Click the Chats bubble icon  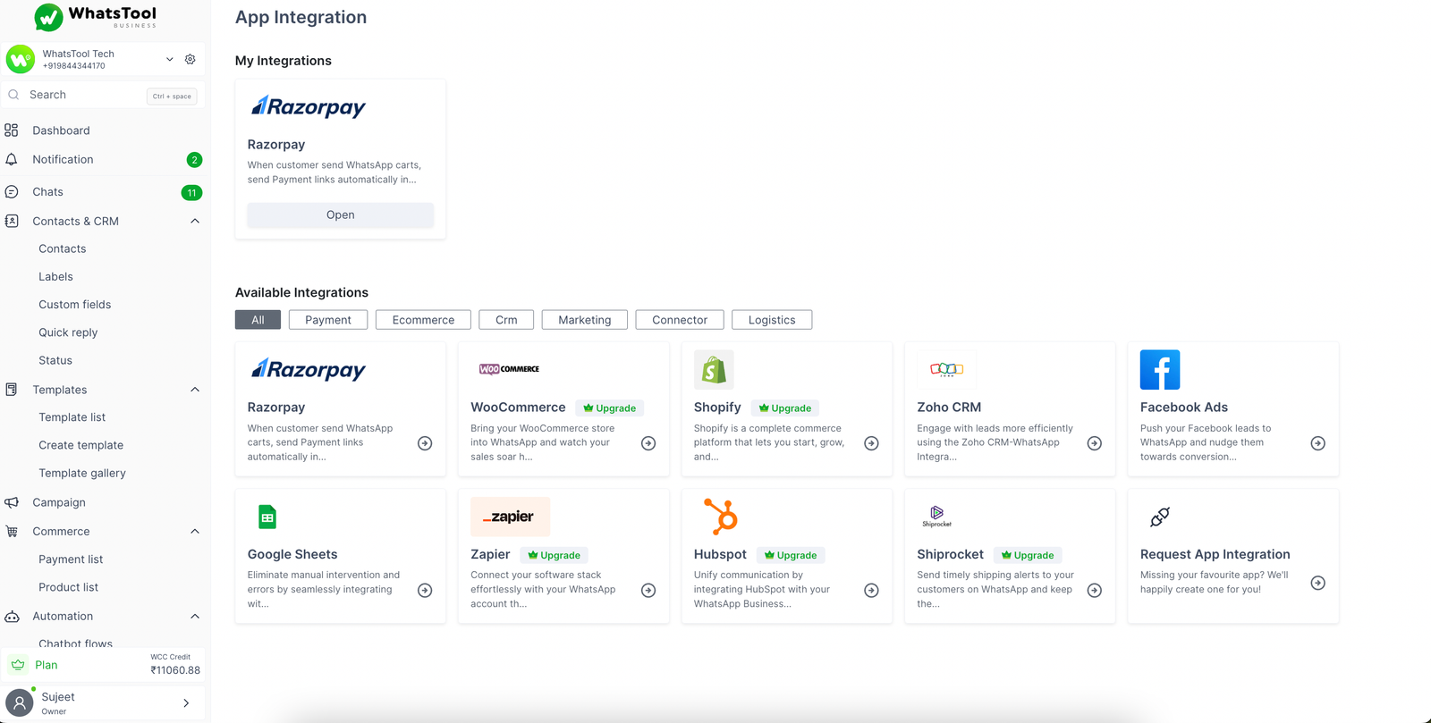(x=12, y=192)
